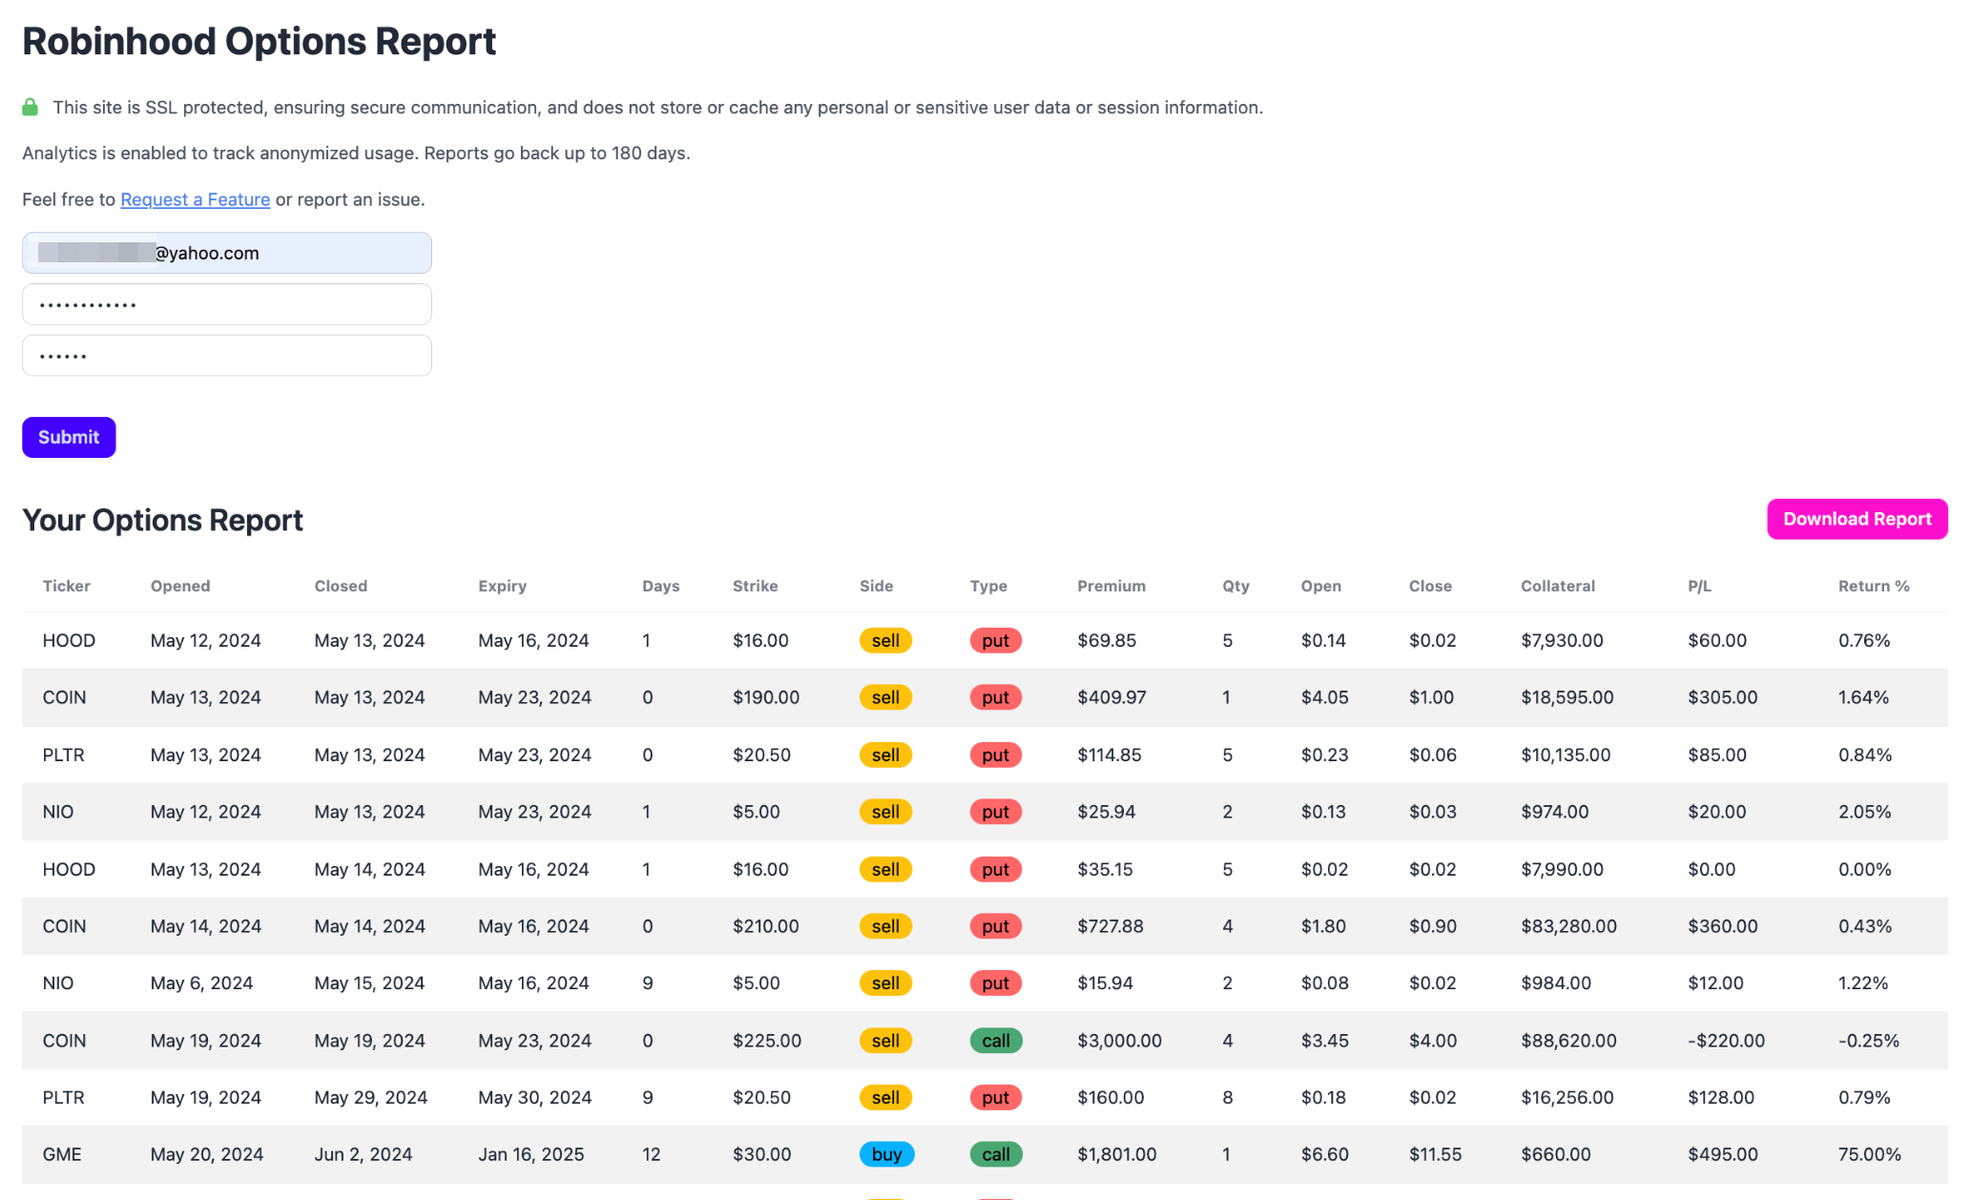The height and width of the screenshot is (1200, 1971).
Task: Click the $83,280.00 collateral value
Action: pos(1568,926)
